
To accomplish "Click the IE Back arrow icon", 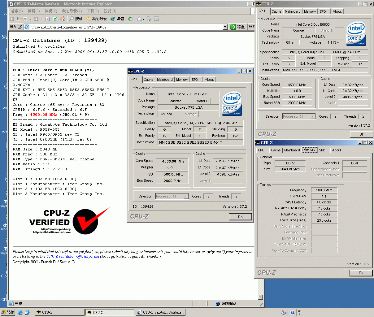I will tap(12, 19).
